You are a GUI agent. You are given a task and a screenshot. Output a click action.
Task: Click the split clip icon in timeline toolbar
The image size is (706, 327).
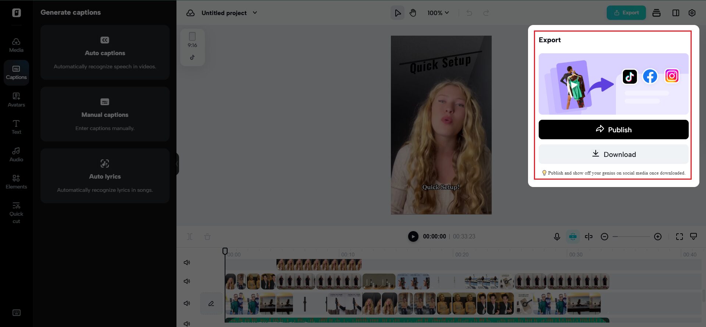[x=588, y=237]
